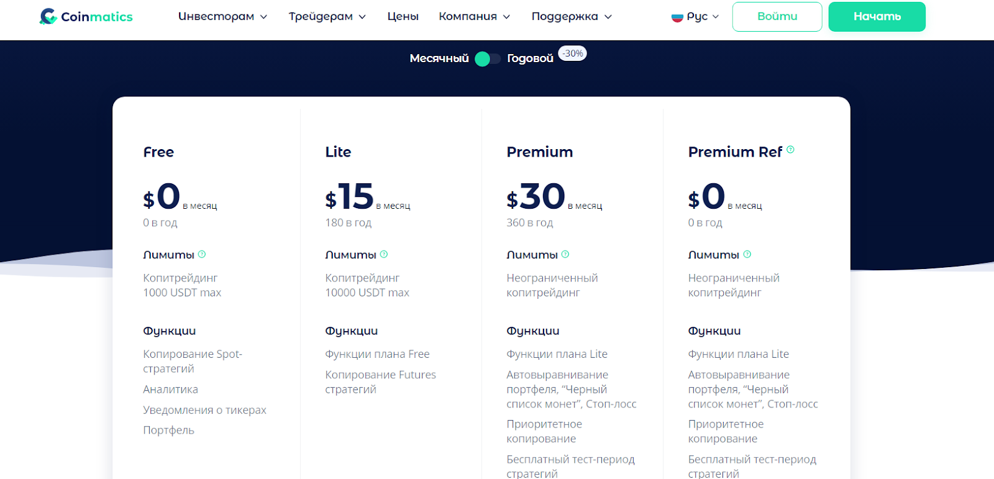
Task: Click the Premium plan title
Action: click(540, 152)
